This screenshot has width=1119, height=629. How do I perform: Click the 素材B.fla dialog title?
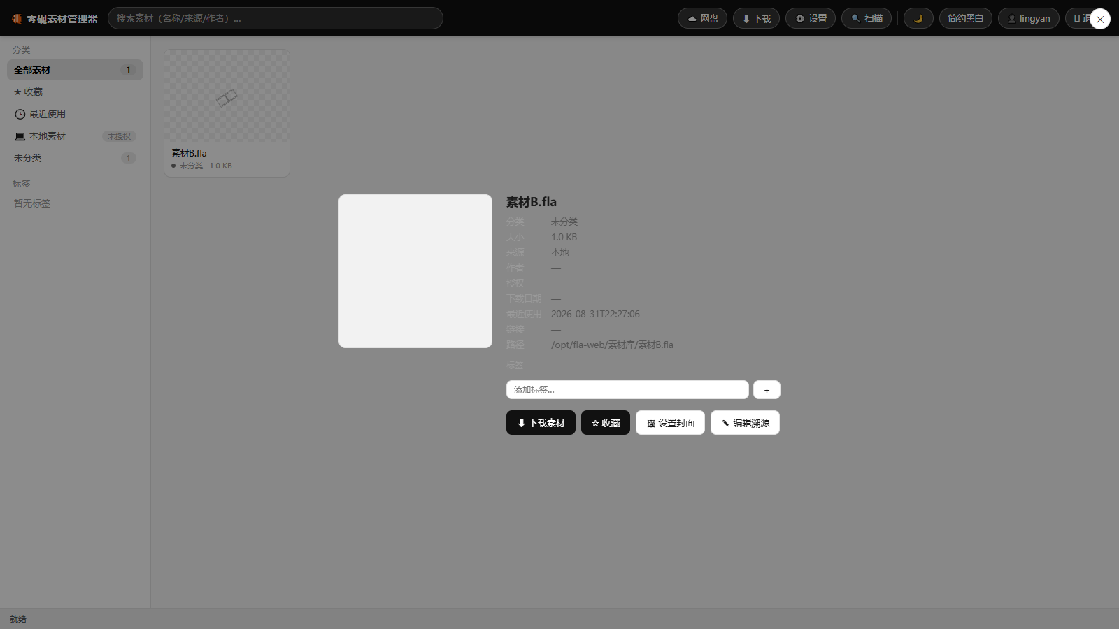(532, 202)
